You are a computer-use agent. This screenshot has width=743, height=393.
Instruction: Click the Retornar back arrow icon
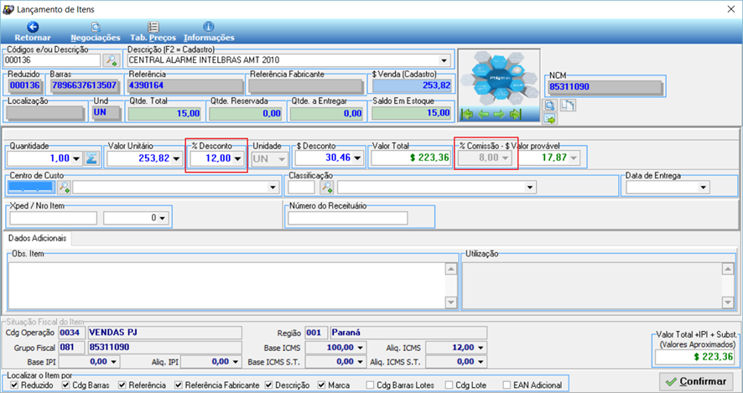33,27
